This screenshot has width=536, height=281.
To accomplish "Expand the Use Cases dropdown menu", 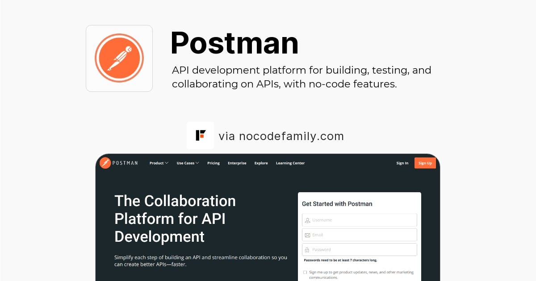I will click(187, 163).
